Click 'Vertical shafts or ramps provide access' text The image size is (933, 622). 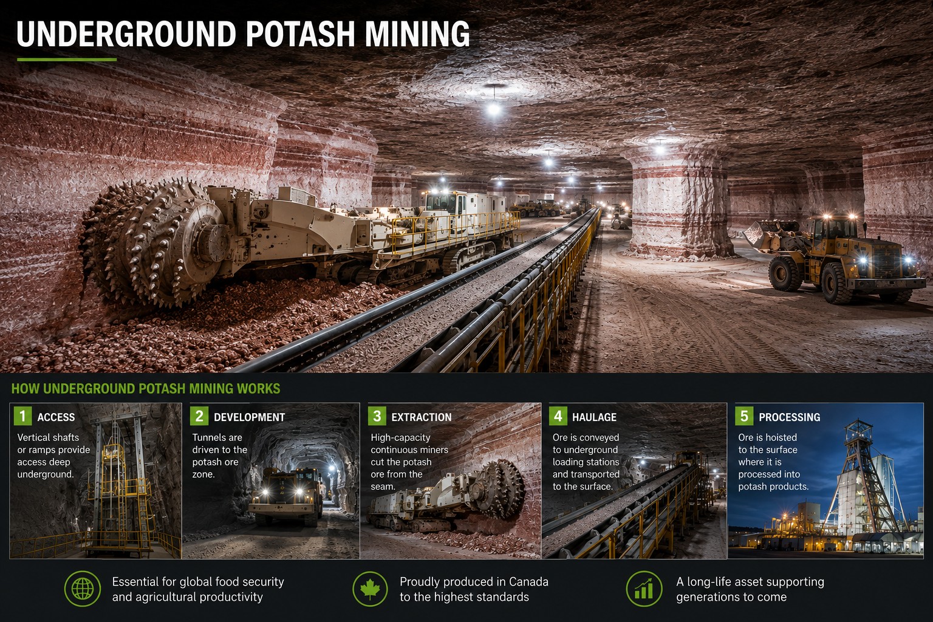point(53,456)
